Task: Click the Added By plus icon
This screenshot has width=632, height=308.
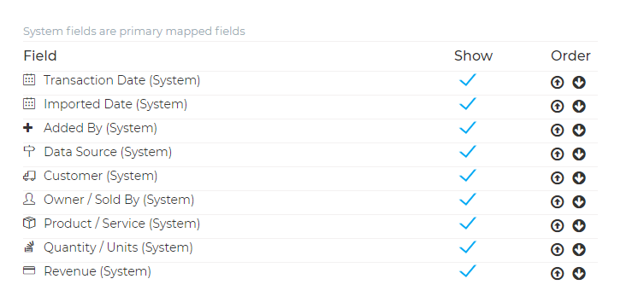Action: [28, 128]
